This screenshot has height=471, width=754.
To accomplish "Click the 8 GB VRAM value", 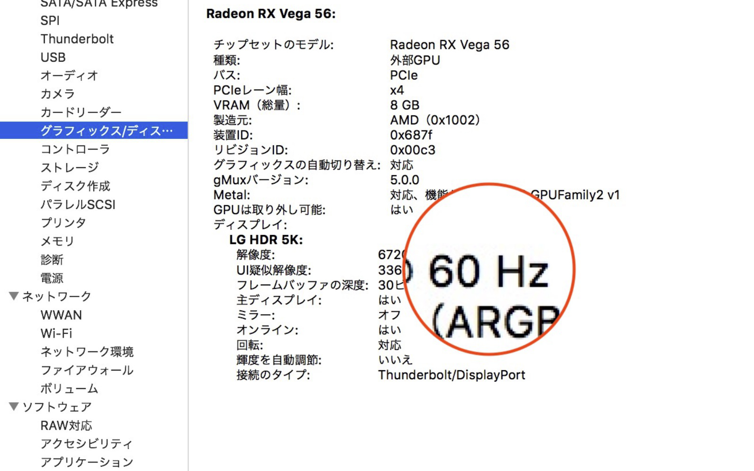I will pyautogui.click(x=405, y=105).
